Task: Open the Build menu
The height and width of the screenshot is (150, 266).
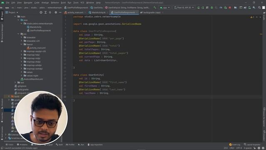Action: [63, 3]
